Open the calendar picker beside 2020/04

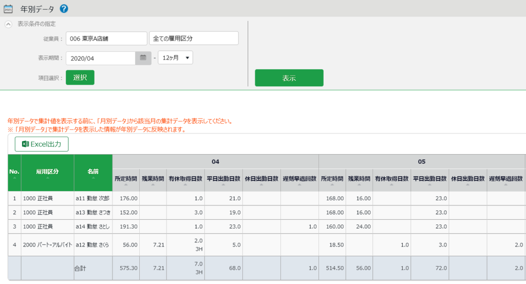point(143,58)
